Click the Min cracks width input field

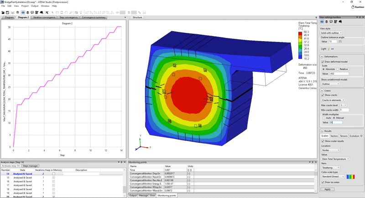pyautogui.click(x=344, y=110)
